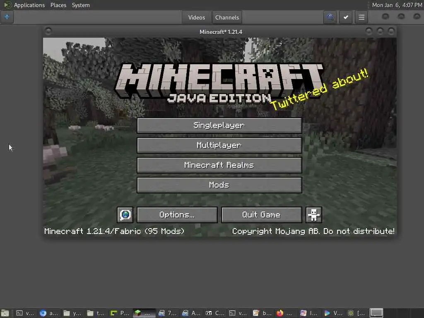The width and height of the screenshot is (424, 318).
Task: Switch to Chromium window in taskbar
Action: click(49, 313)
